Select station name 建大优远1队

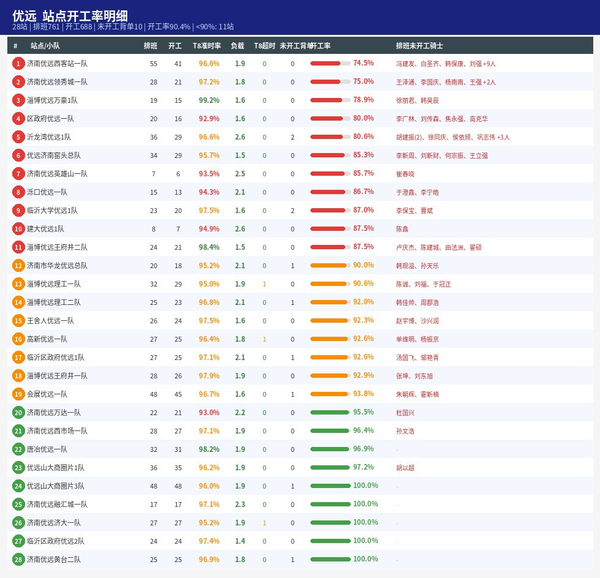point(45,229)
